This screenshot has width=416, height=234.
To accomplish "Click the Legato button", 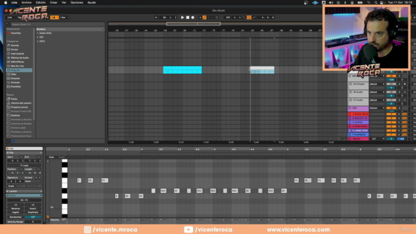I will coord(16,213).
